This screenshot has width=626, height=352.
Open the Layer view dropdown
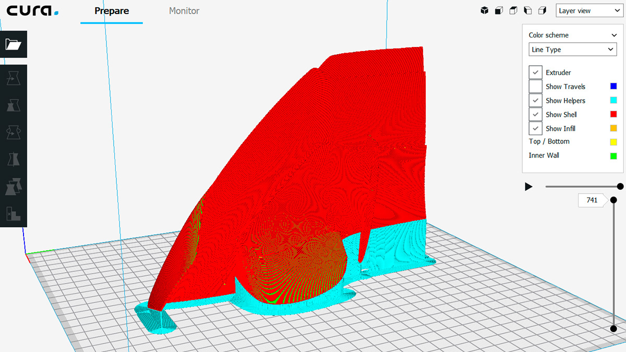coord(588,10)
